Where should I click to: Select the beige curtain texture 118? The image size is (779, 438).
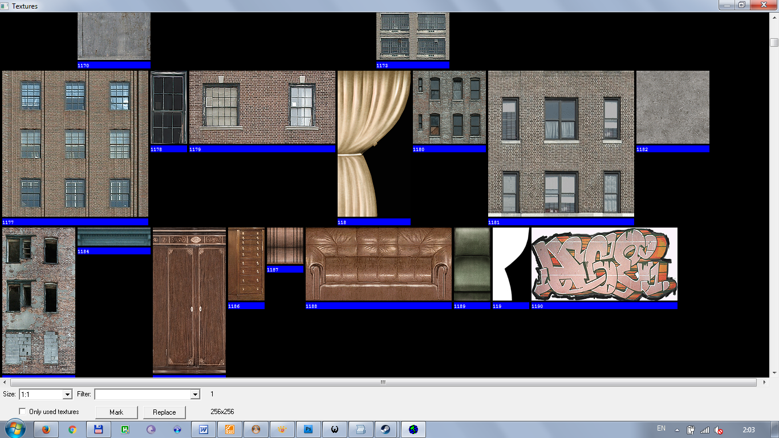point(374,144)
